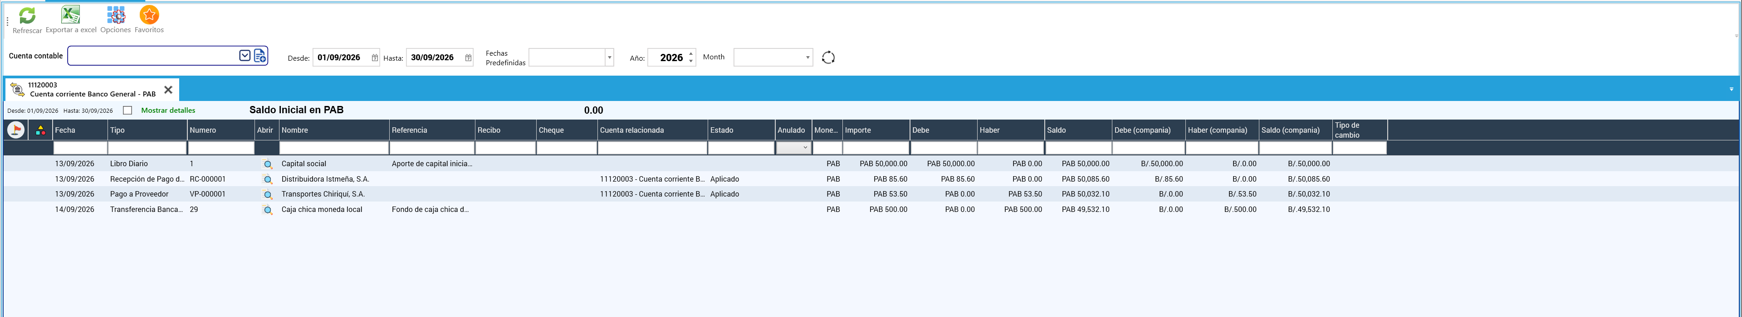
Task: Increase the Año value with the up arrow
Action: [x=691, y=53]
